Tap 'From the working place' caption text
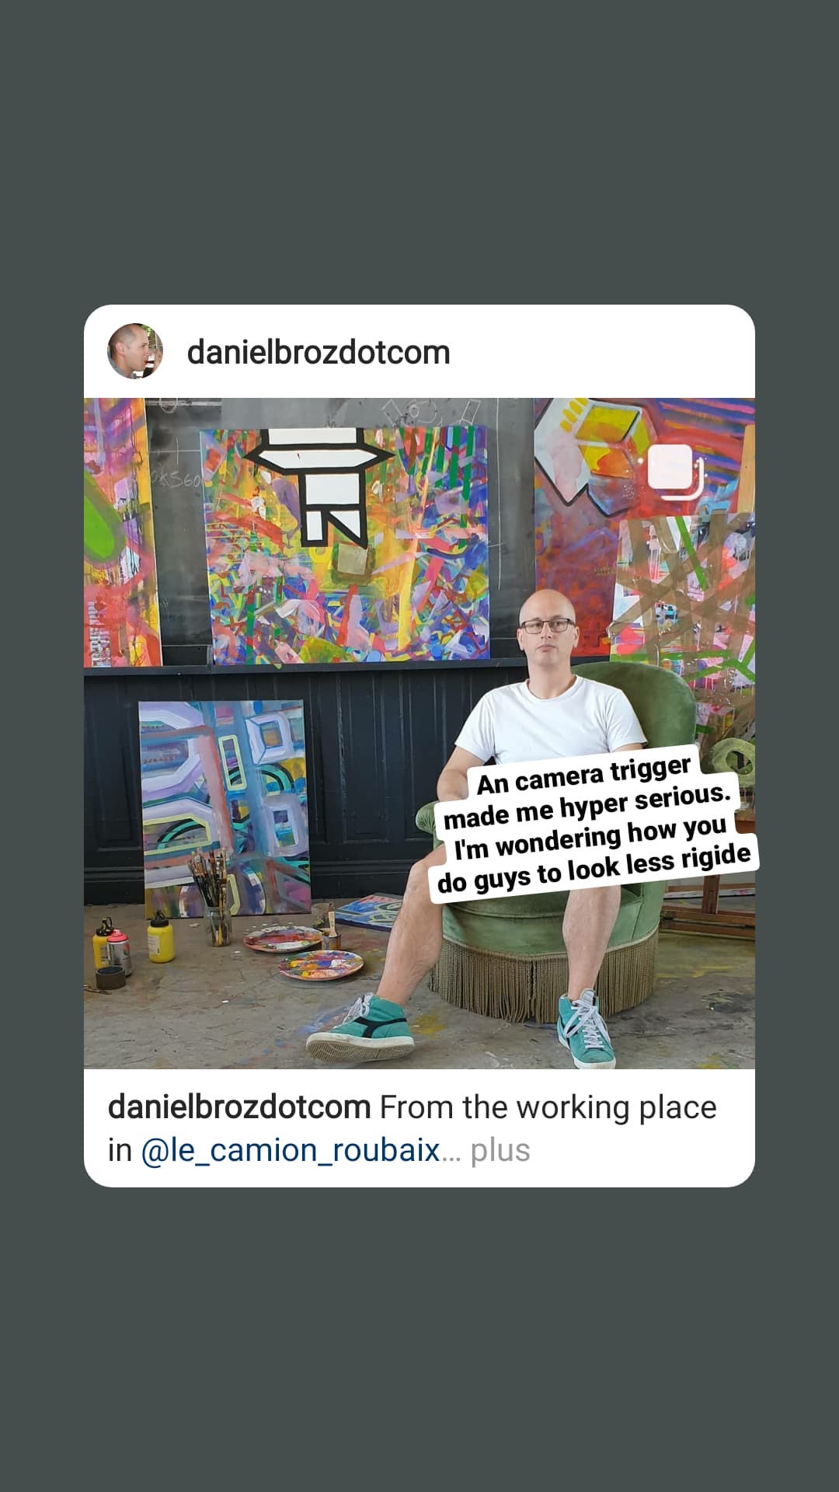Screen dimensions: 839x1492 (x=548, y=1107)
